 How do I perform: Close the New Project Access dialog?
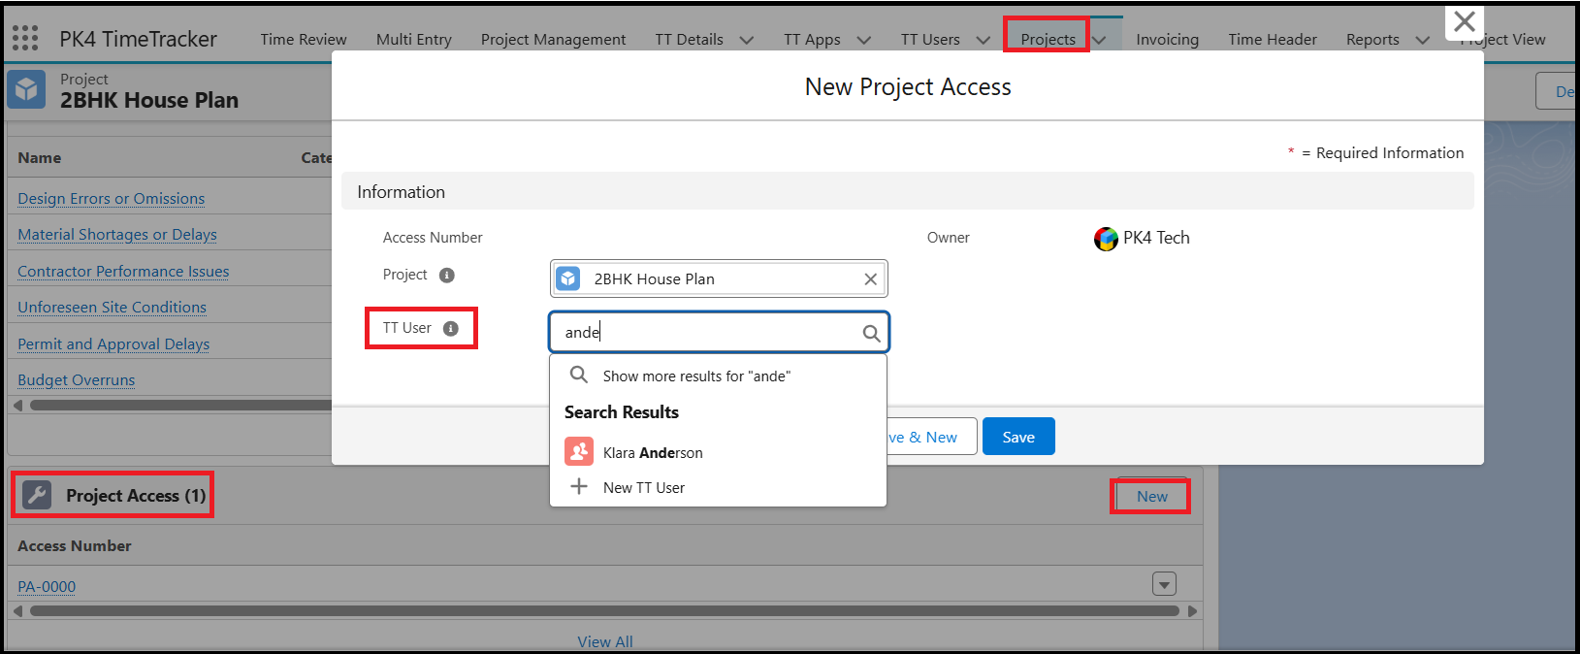[x=1465, y=21]
